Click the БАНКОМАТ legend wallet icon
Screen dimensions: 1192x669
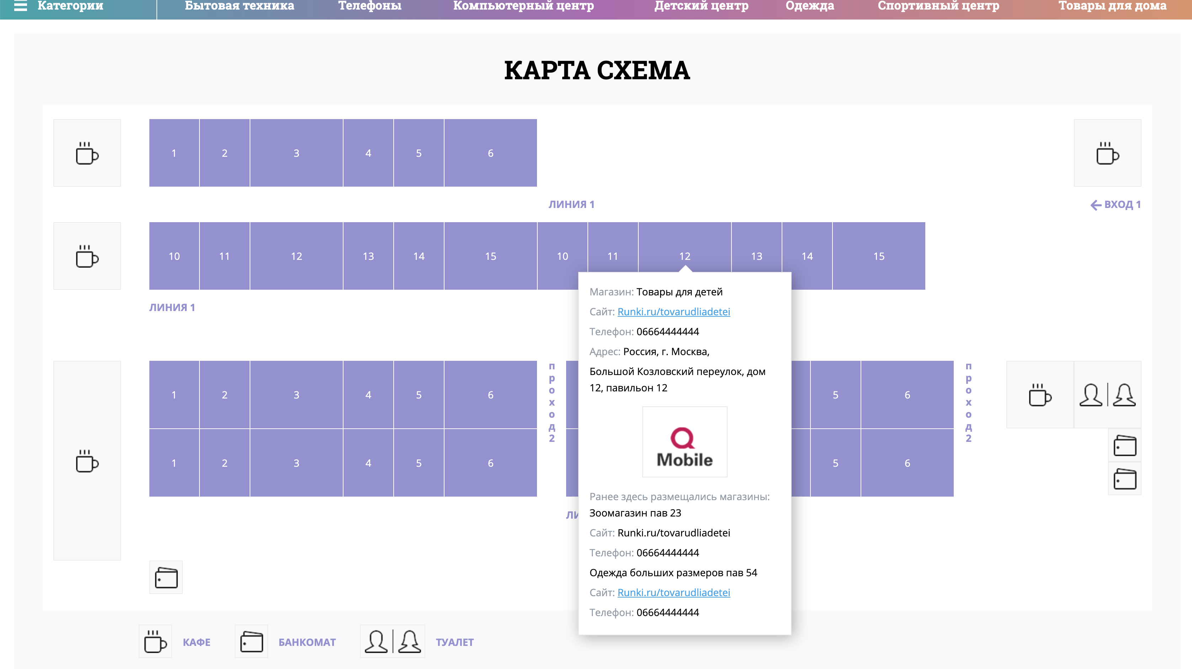251,641
